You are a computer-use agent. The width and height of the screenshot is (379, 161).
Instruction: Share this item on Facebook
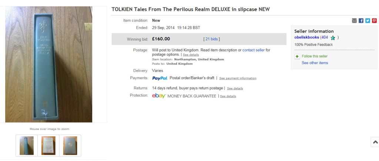coord(361,21)
